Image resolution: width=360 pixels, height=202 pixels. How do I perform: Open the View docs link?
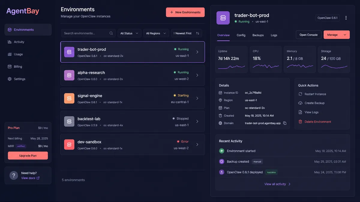point(30,178)
